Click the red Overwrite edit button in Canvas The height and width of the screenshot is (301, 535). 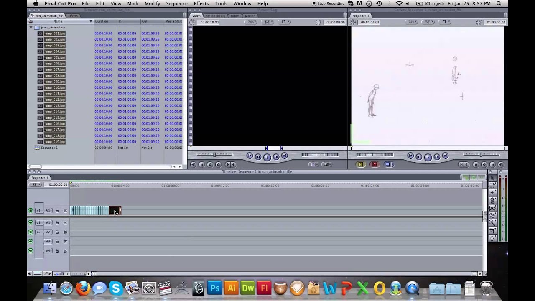[375, 165]
